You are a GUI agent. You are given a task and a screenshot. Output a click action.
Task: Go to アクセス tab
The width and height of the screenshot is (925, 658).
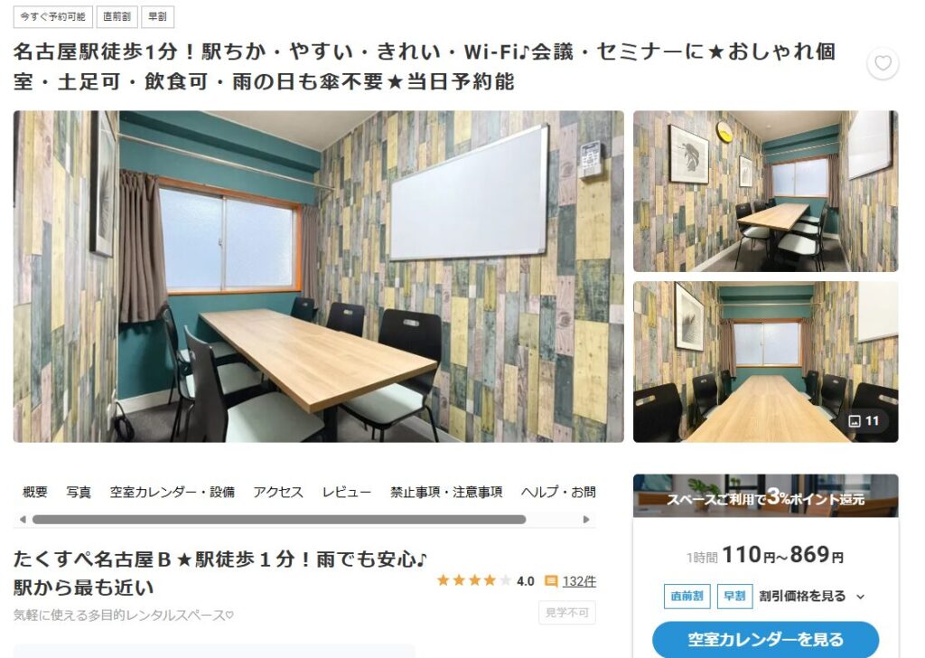278,492
